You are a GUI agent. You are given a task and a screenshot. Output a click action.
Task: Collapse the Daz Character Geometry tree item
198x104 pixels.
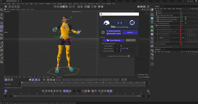point(155,25)
